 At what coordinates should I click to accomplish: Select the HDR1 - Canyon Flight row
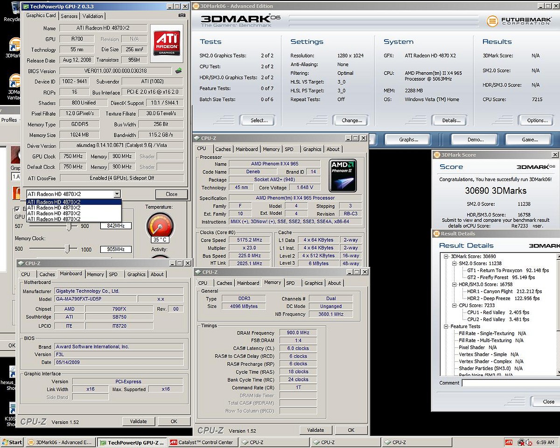tap(504, 291)
